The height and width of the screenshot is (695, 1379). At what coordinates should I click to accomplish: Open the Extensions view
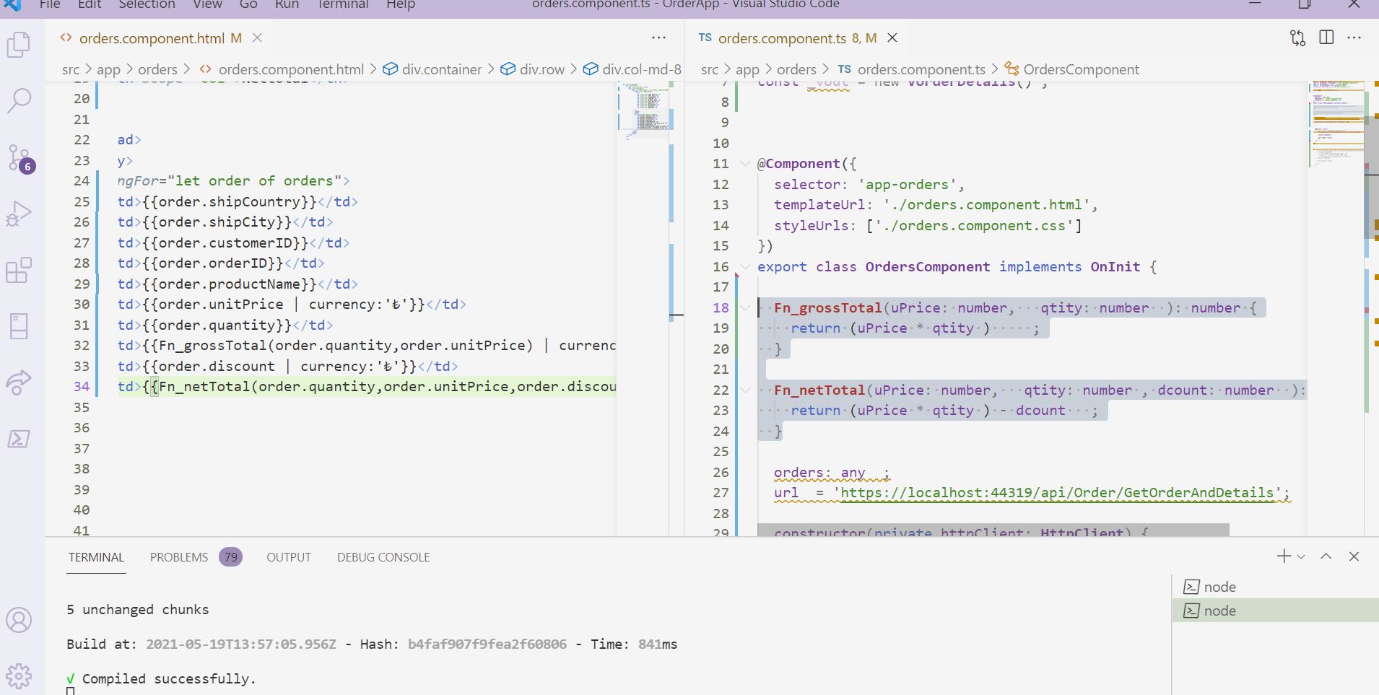point(19,270)
